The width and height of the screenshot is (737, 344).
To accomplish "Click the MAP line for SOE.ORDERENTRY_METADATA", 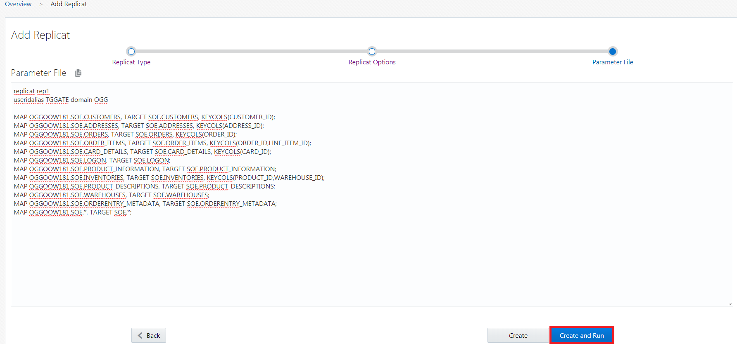I will tap(145, 204).
